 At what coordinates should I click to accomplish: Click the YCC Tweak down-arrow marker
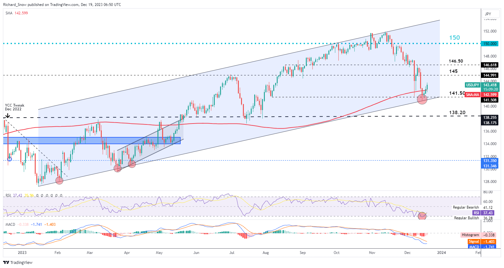click(x=8, y=116)
